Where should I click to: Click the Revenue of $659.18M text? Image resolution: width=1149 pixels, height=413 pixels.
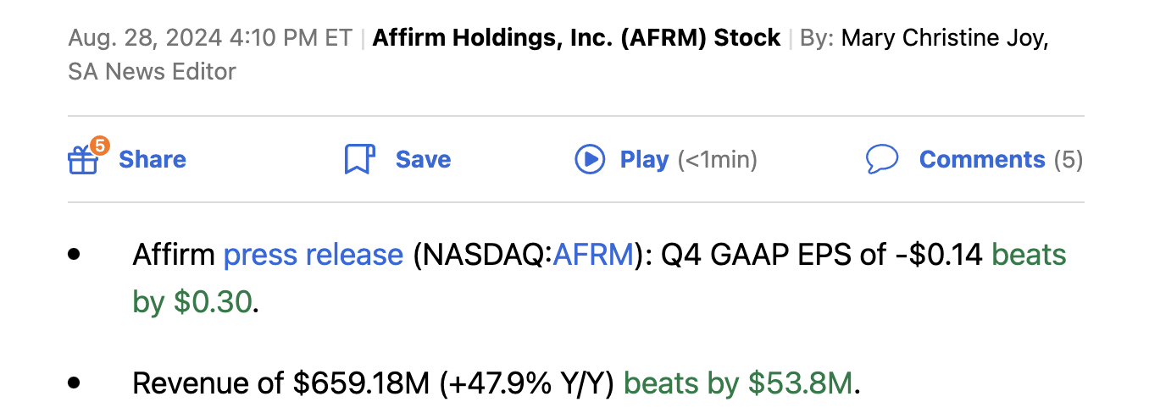[281, 383]
